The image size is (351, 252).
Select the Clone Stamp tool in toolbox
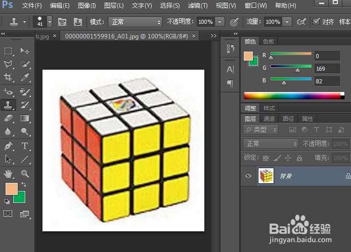[8, 105]
